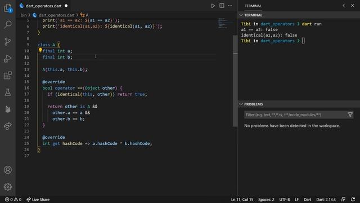Open the Firebase flame icon view
Viewport: 360px width, 203px height.
8,109
